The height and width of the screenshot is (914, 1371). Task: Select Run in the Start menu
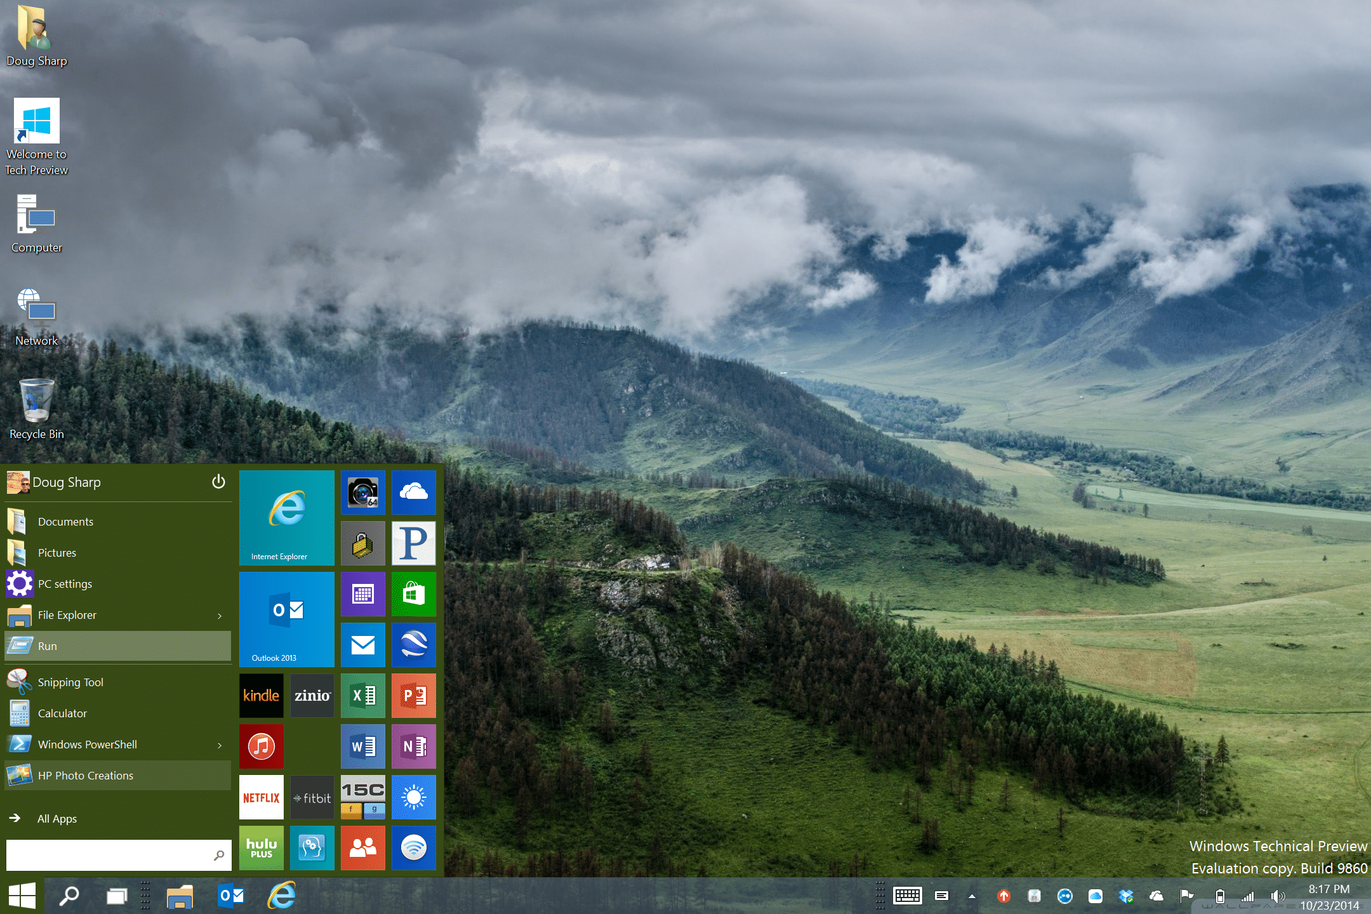[118, 646]
